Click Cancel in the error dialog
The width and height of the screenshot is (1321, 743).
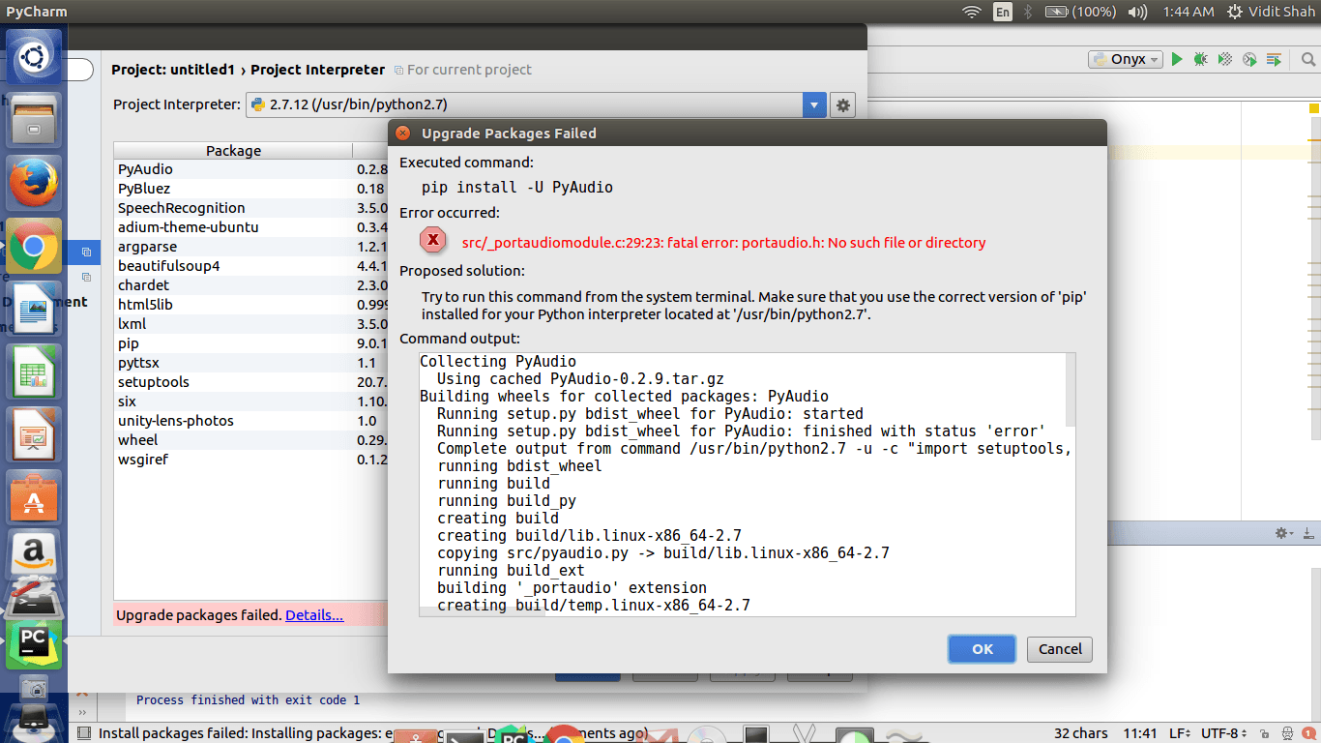tap(1060, 649)
